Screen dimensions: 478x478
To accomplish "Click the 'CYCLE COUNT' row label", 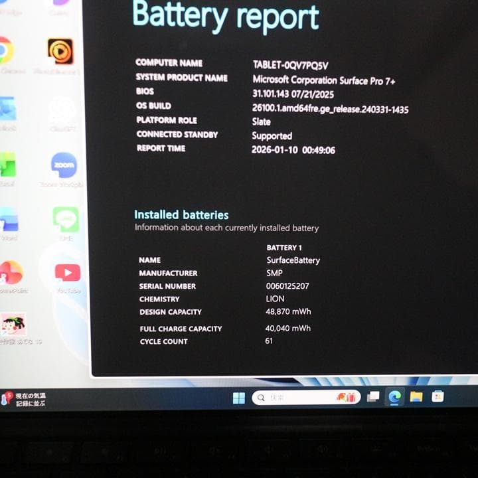I will [164, 342].
